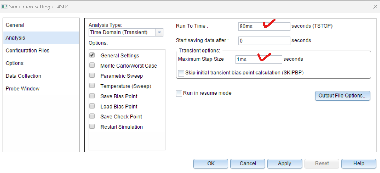Select the General category
The width and height of the screenshot is (380, 173).
point(41,25)
